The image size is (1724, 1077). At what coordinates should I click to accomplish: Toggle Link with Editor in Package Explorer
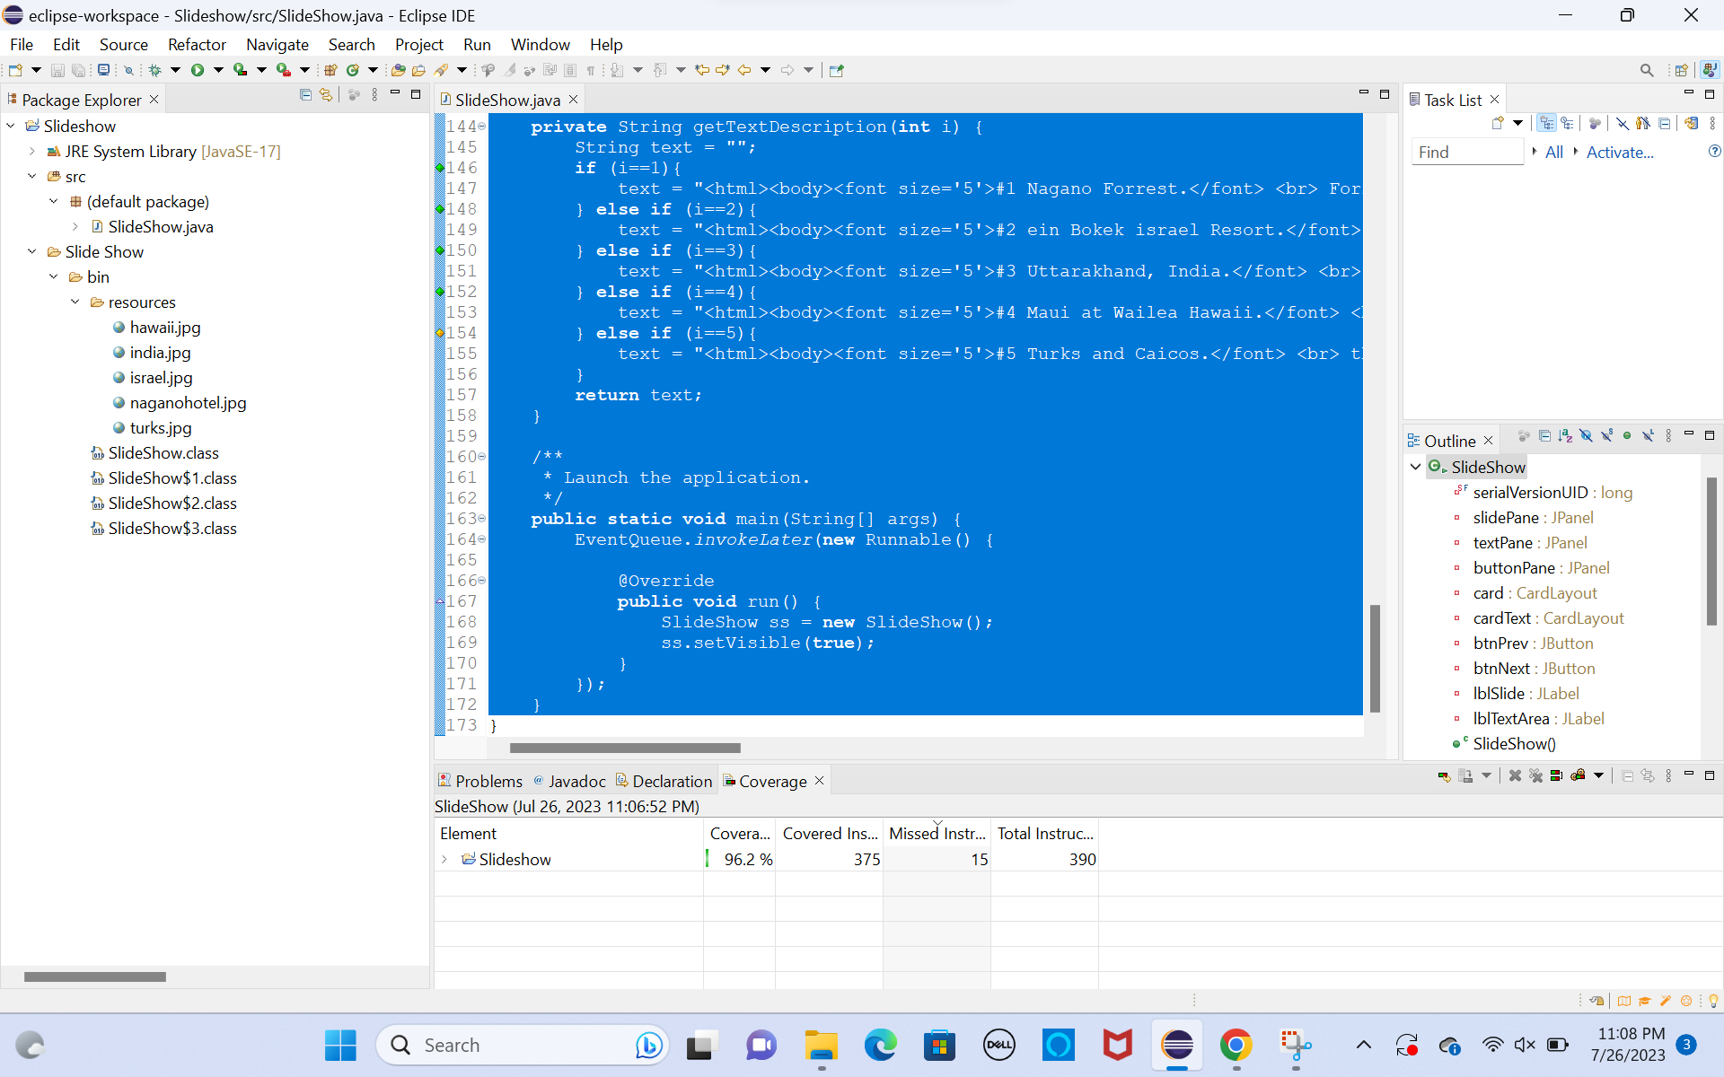326,95
